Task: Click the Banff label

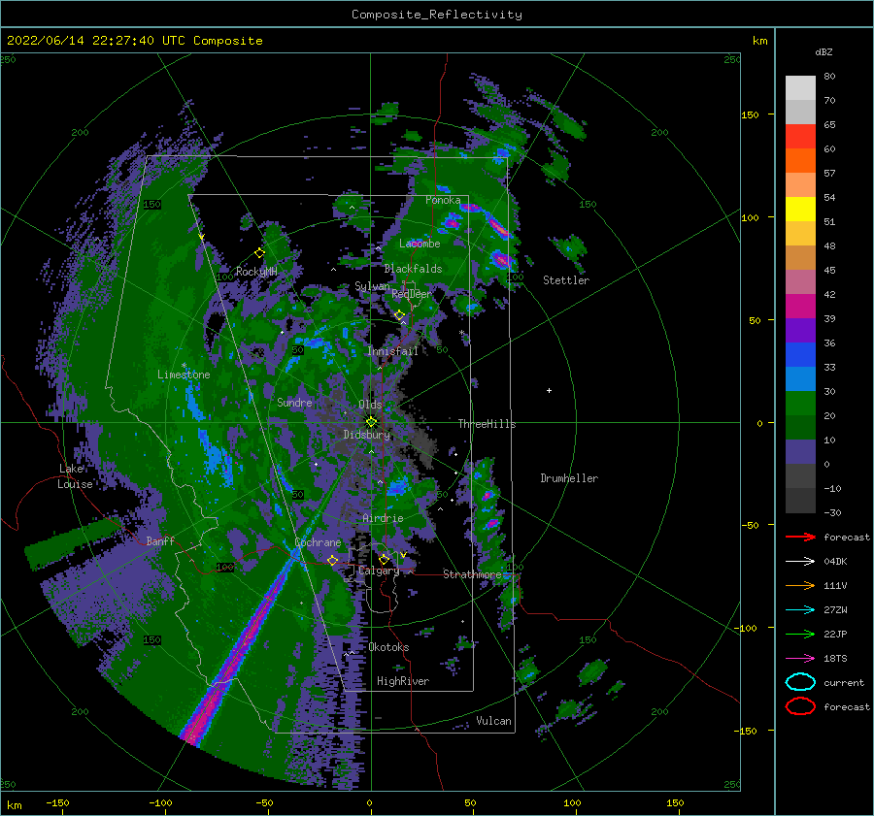Action: tap(160, 540)
